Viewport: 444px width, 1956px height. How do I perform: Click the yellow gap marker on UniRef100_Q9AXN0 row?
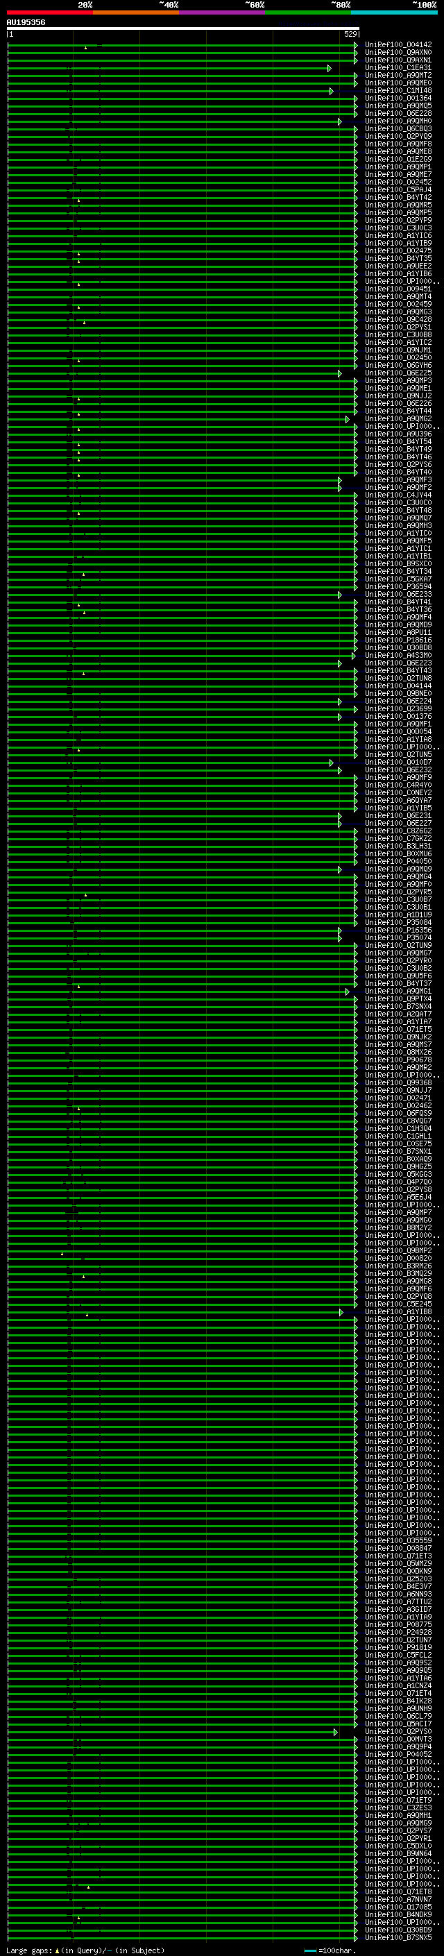(86, 48)
